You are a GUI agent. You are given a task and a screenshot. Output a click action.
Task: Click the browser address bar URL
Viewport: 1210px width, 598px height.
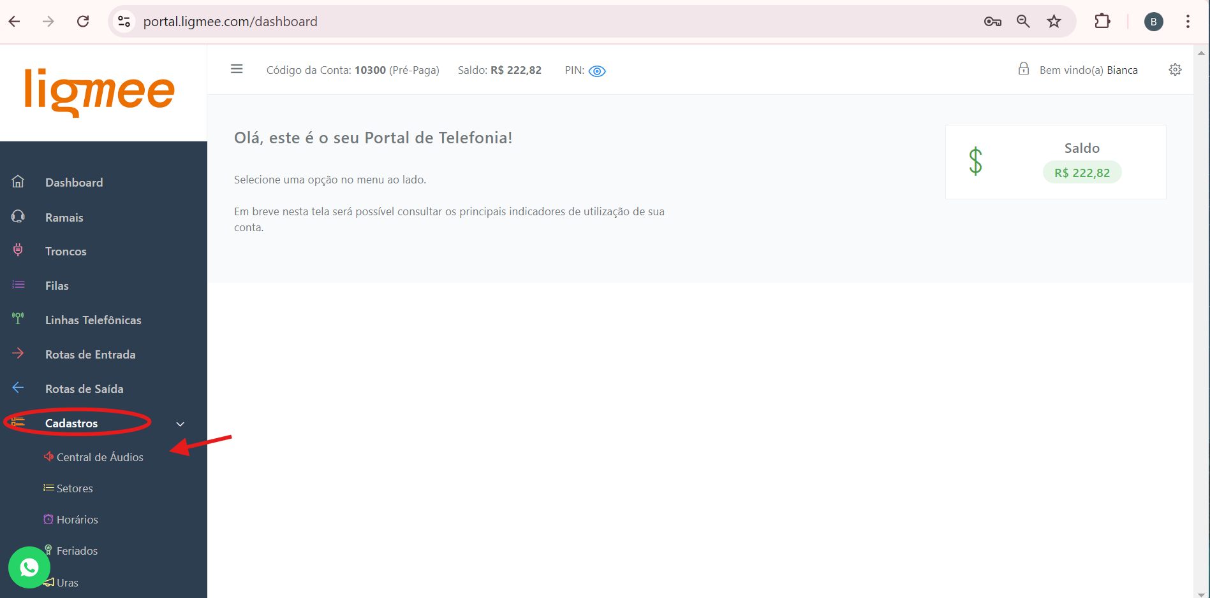[x=230, y=22]
